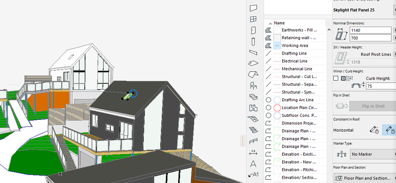Click the Curb Height field showing 75
396x183 pixels.
pos(381,86)
